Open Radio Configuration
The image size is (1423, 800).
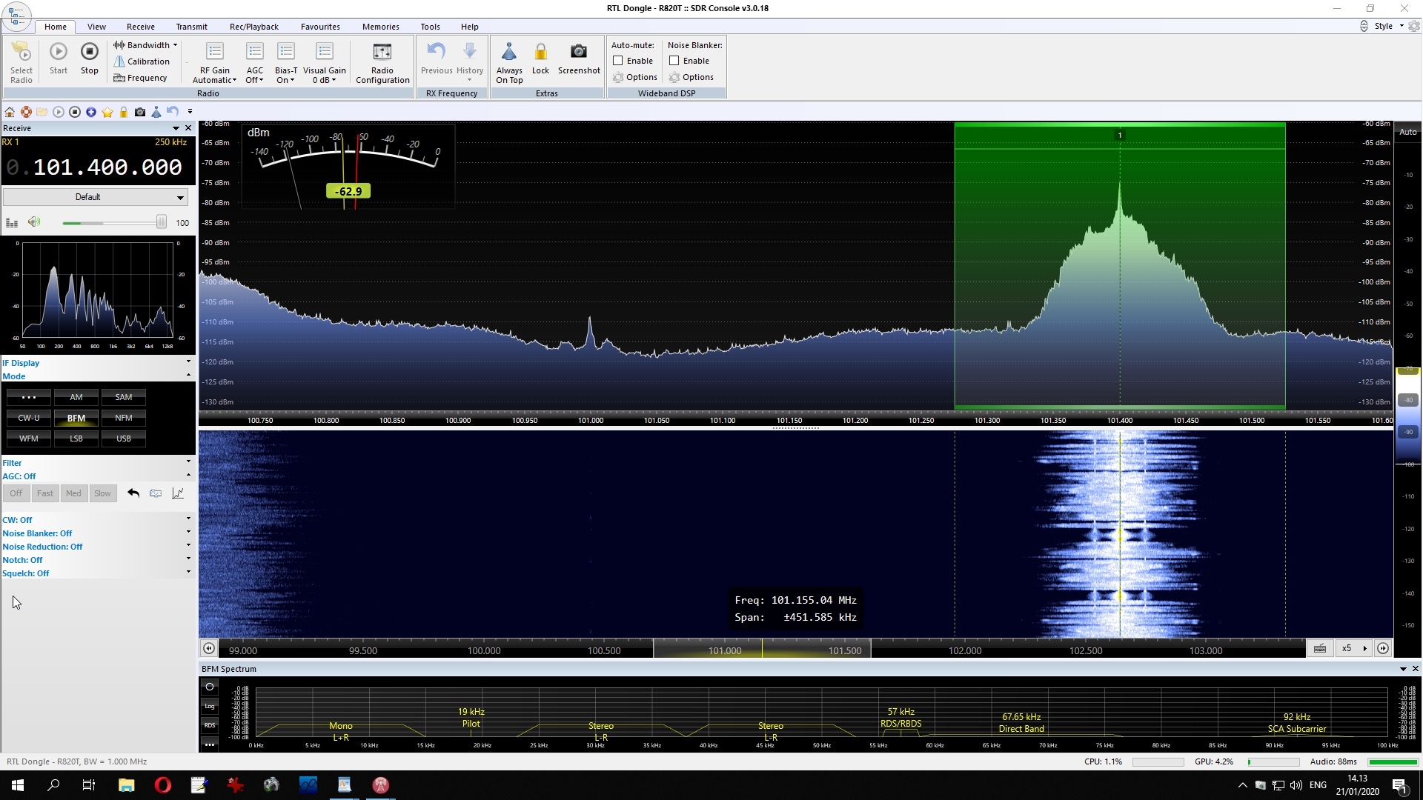382,62
